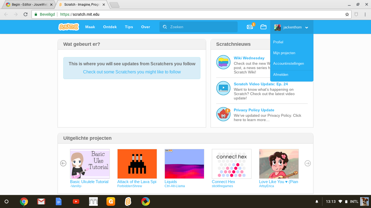The image size is (371, 208).
Task: Click the Scratch logo
Action: pyautogui.click(x=69, y=27)
